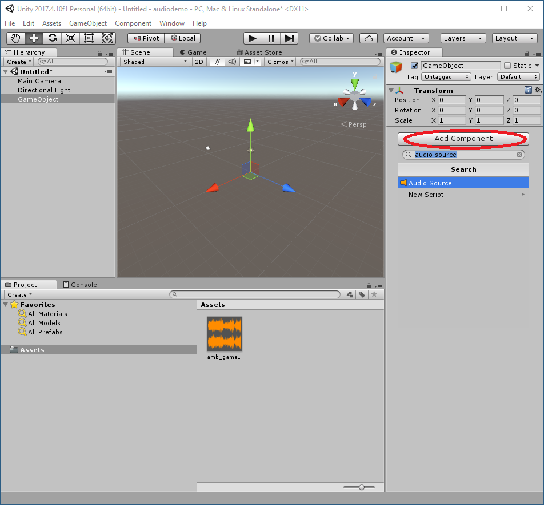Open the Account dropdown
Viewport: 544px width, 505px height.
point(406,38)
